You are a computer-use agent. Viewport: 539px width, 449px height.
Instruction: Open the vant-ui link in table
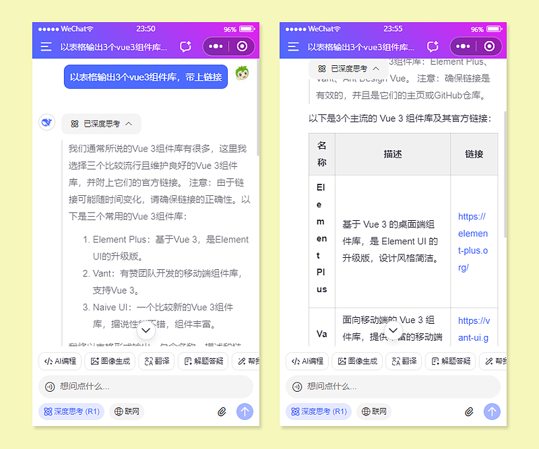[x=474, y=329]
